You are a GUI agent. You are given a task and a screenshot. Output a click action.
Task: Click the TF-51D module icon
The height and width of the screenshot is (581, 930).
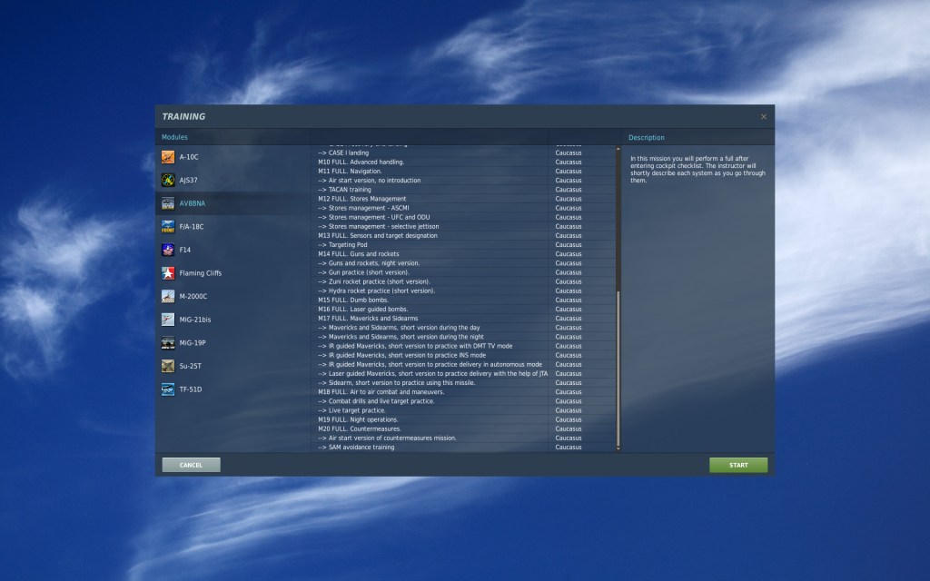pos(168,389)
